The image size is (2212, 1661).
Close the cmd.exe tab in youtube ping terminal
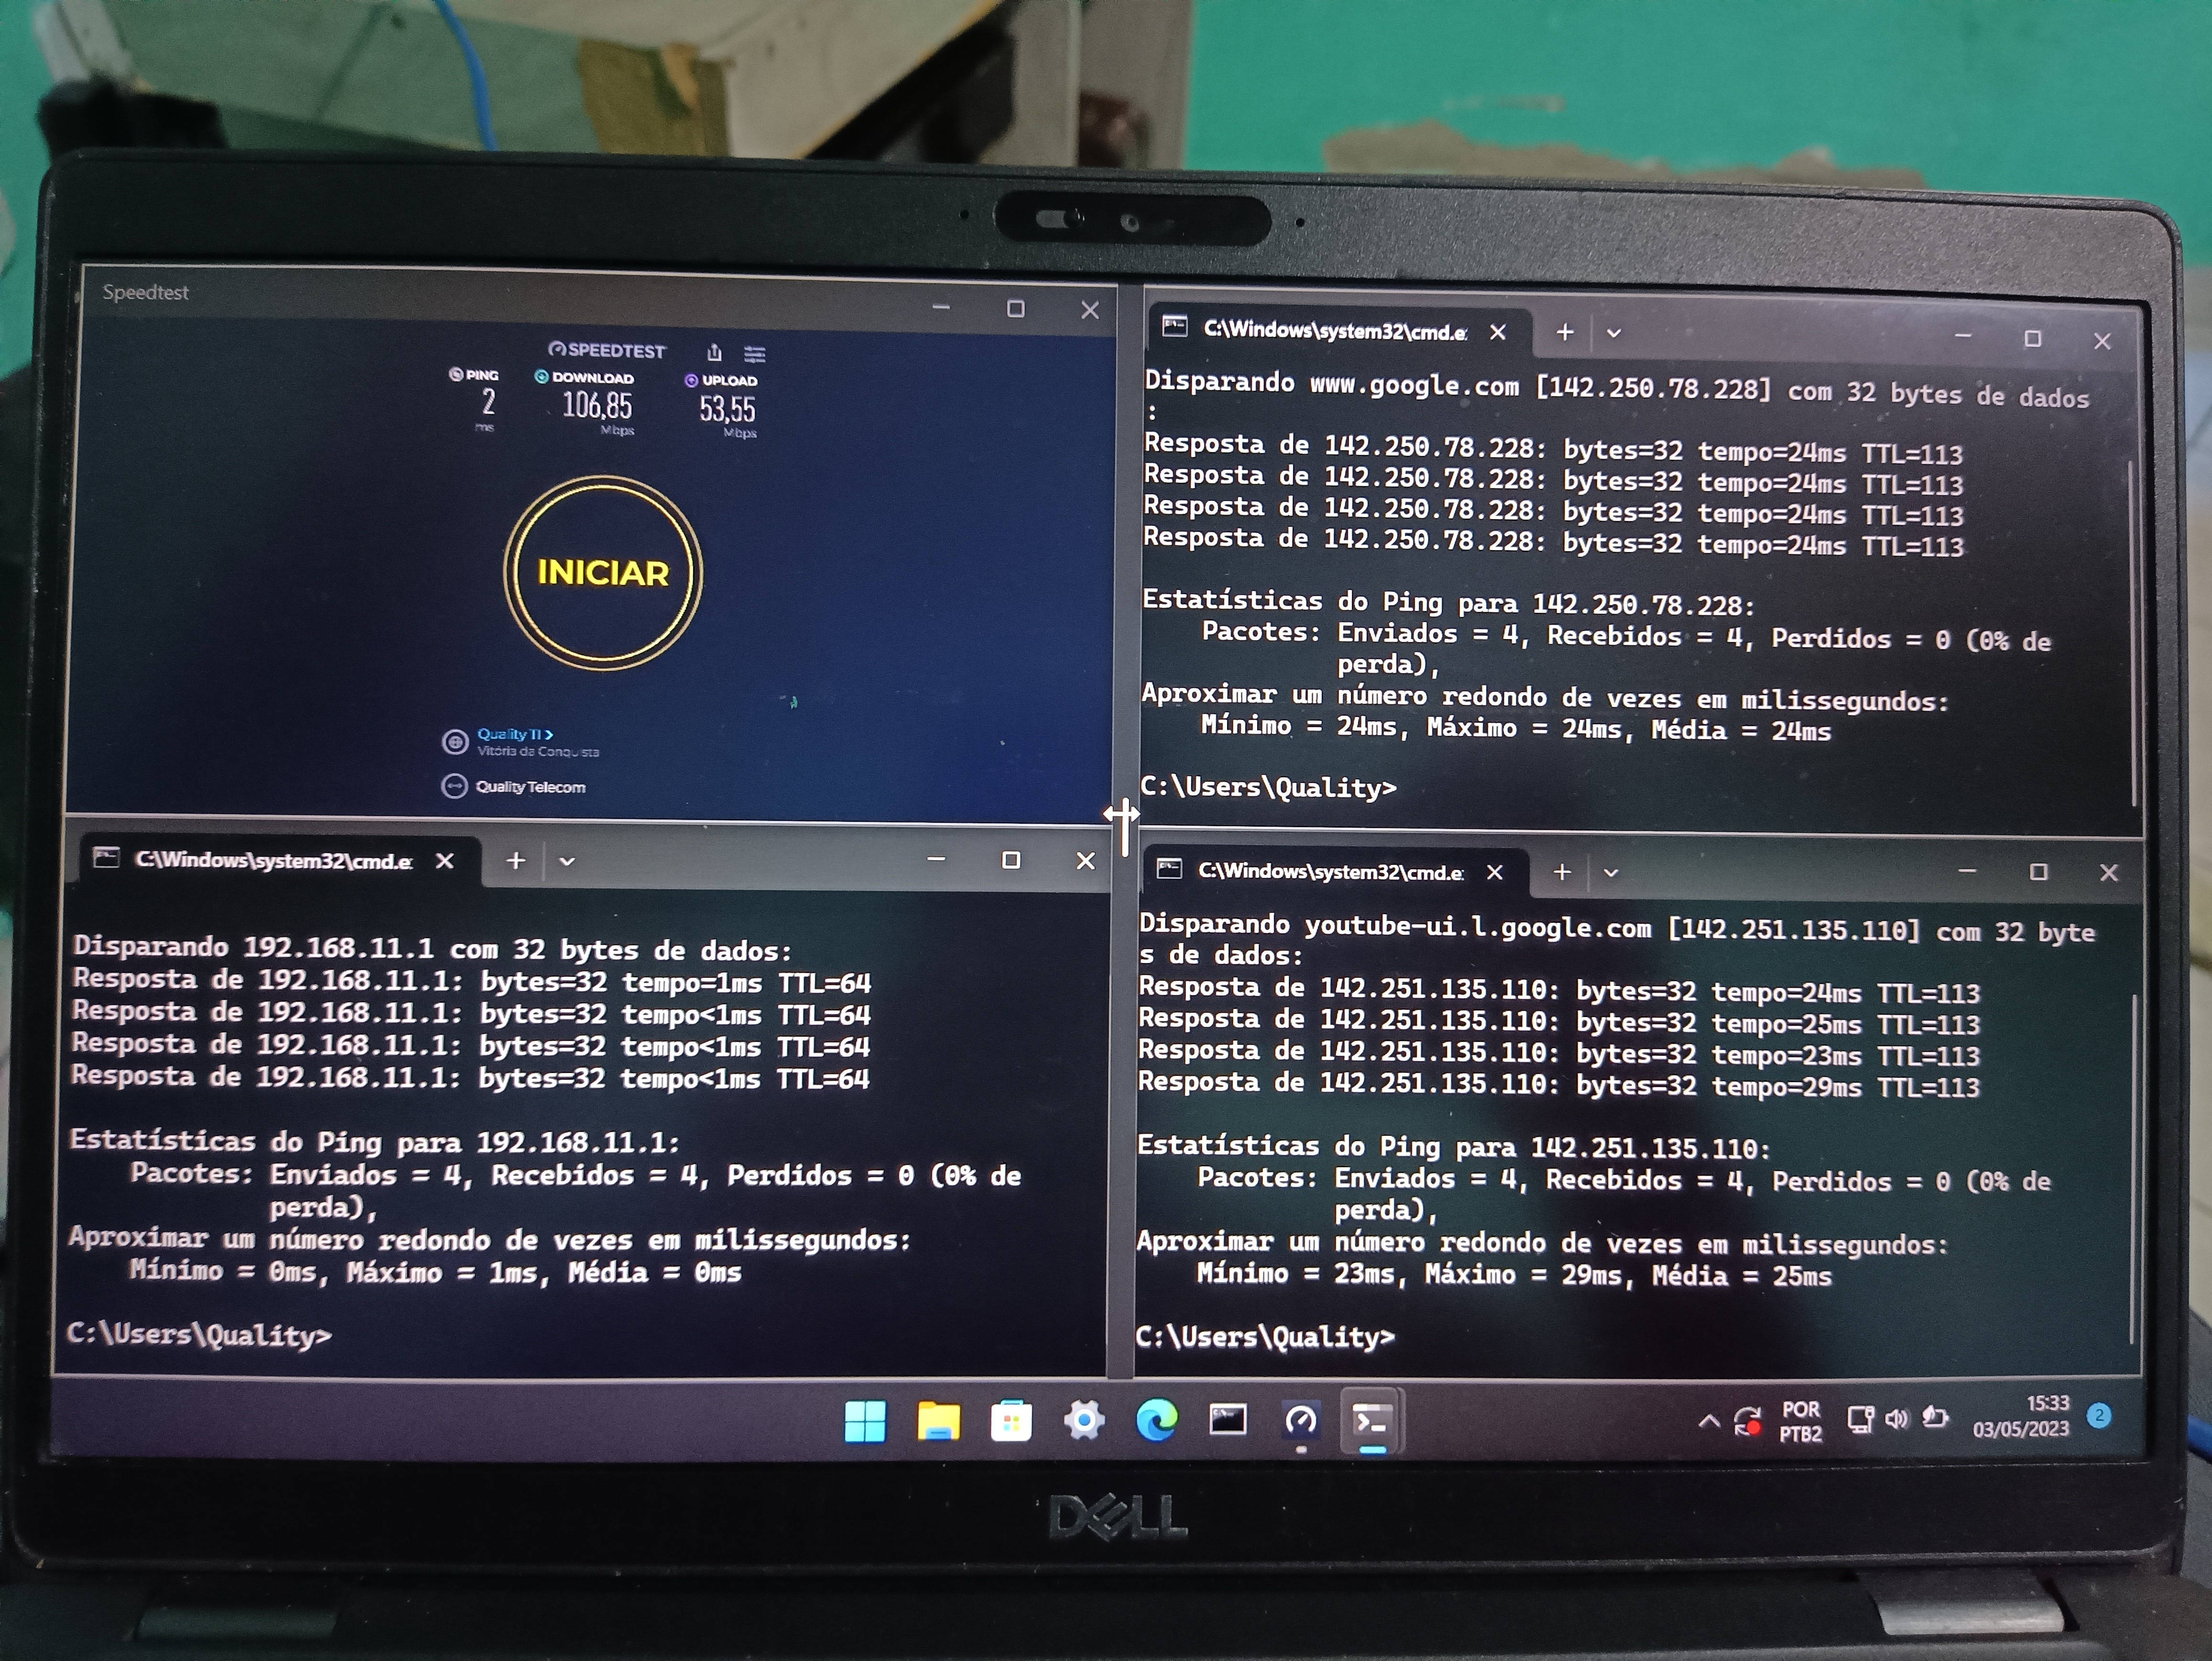(1494, 872)
